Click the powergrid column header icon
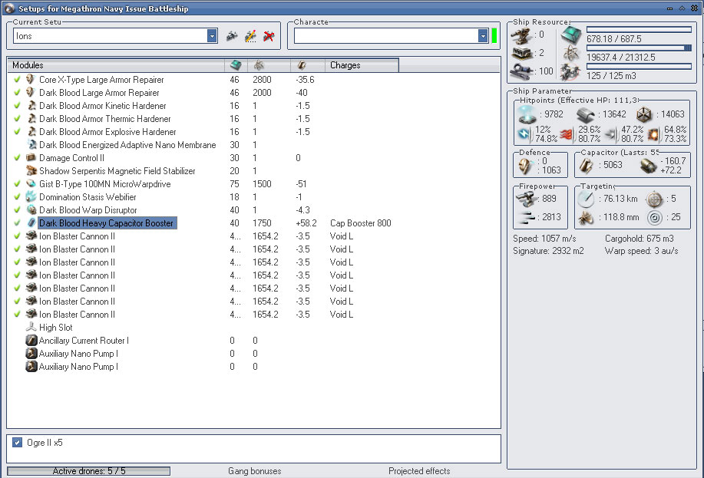 (x=259, y=65)
